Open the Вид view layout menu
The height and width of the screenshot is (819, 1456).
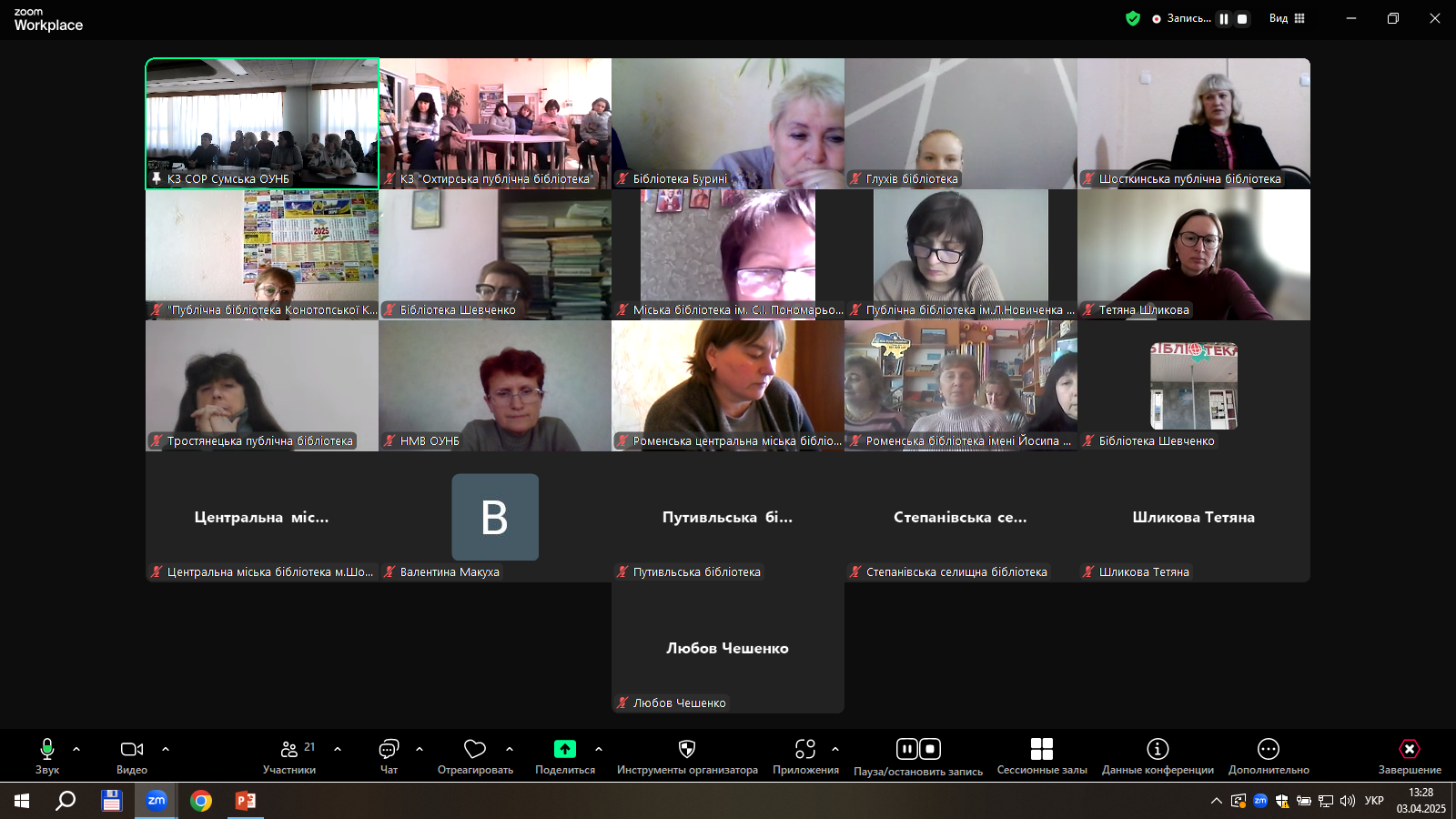point(1287,18)
